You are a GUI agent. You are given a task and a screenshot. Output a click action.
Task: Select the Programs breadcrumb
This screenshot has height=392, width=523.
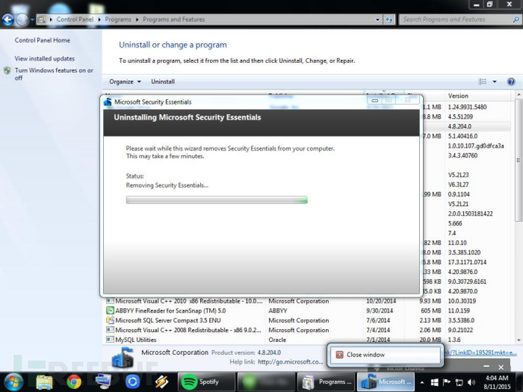click(x=118, y=20)
